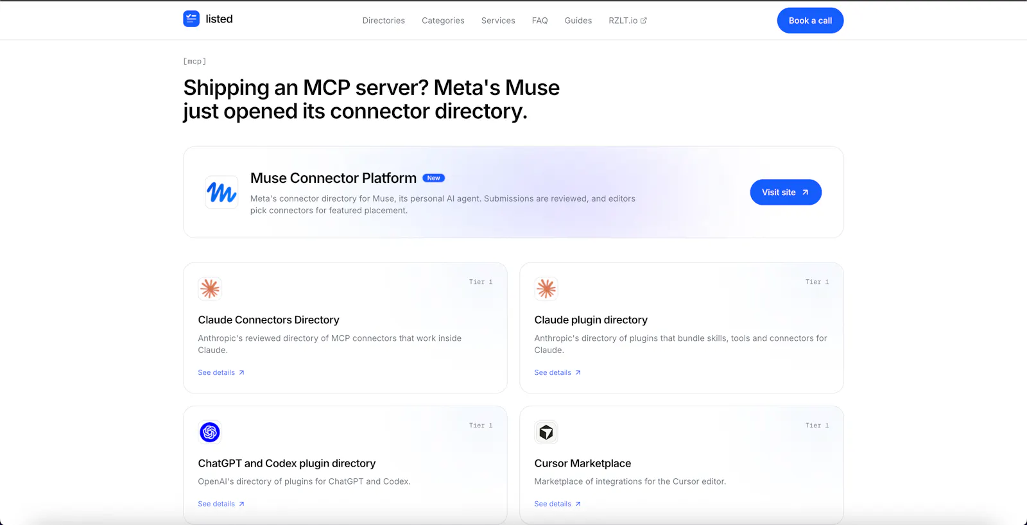Click the listed logo icon

[191, 19]
